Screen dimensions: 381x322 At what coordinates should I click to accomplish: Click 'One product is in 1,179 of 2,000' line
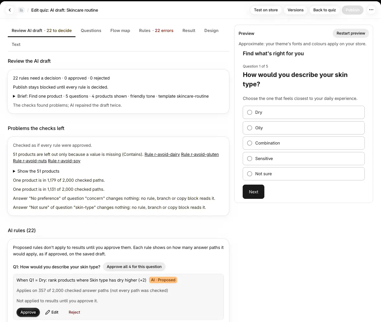pos(59,180)
